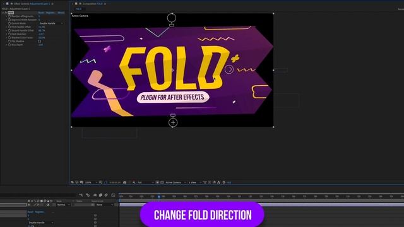Screen dimensions: 404x227
Task: Click the Always Preview This View icon
Action: [x=72, y=182]
